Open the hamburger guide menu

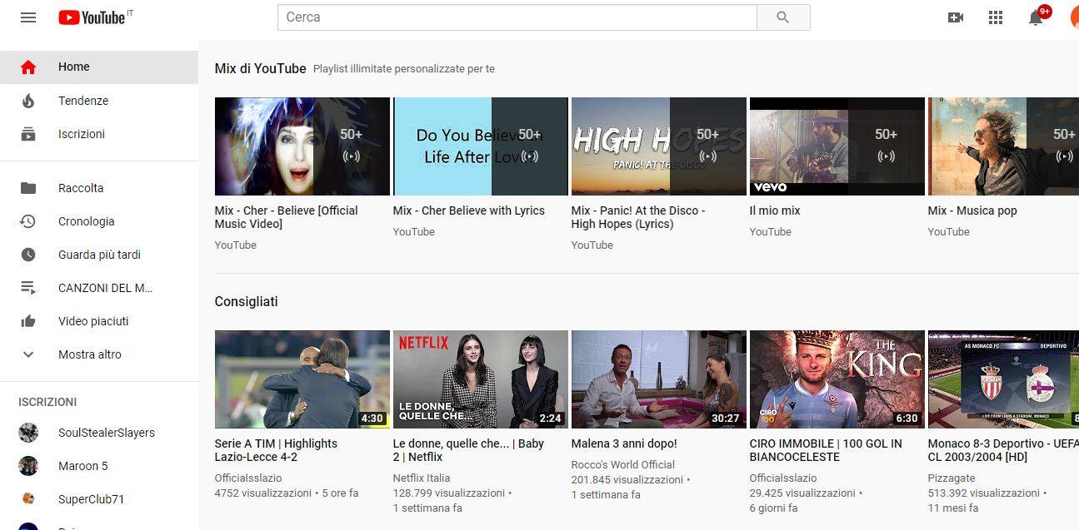(27, 17)
